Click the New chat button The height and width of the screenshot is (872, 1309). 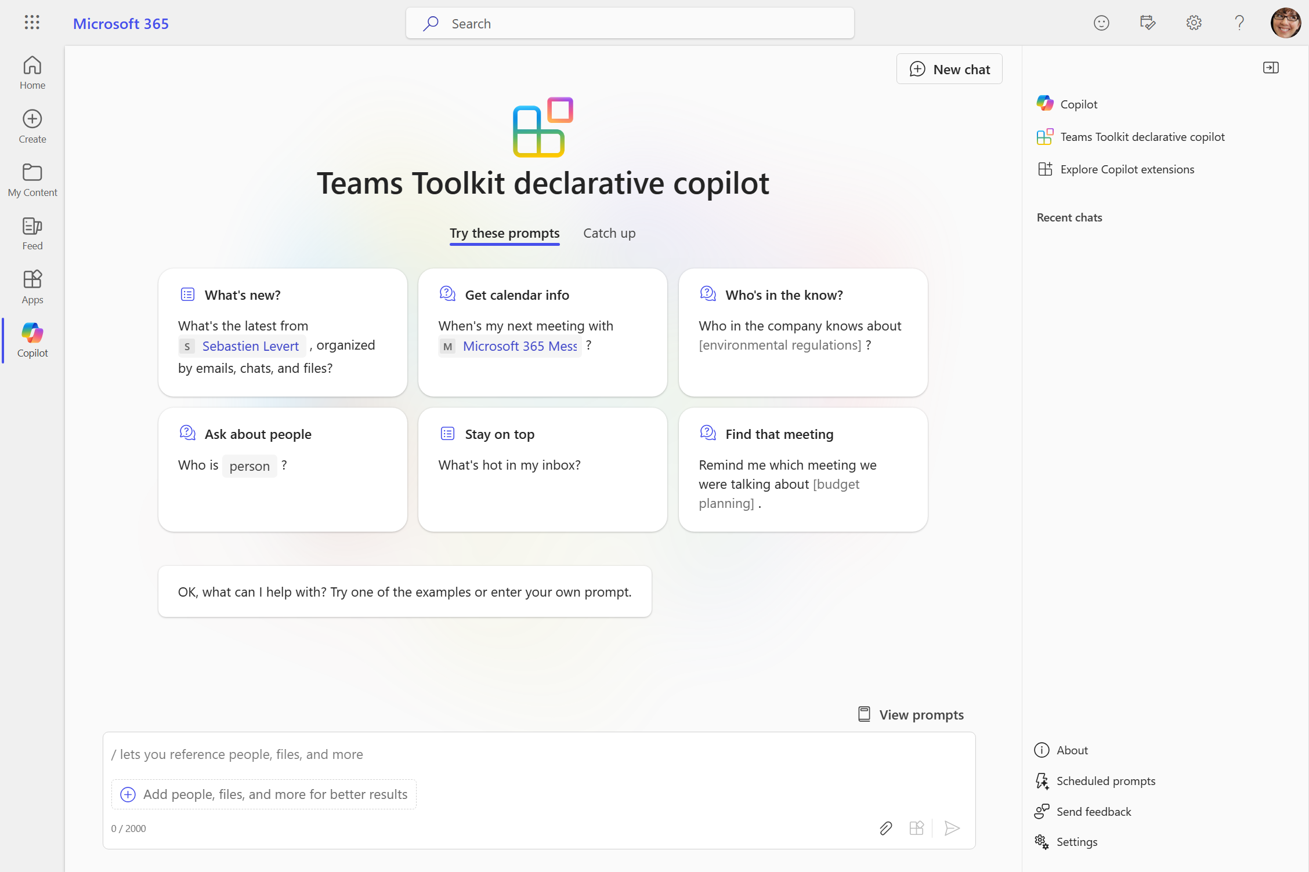tap(949, 68)
